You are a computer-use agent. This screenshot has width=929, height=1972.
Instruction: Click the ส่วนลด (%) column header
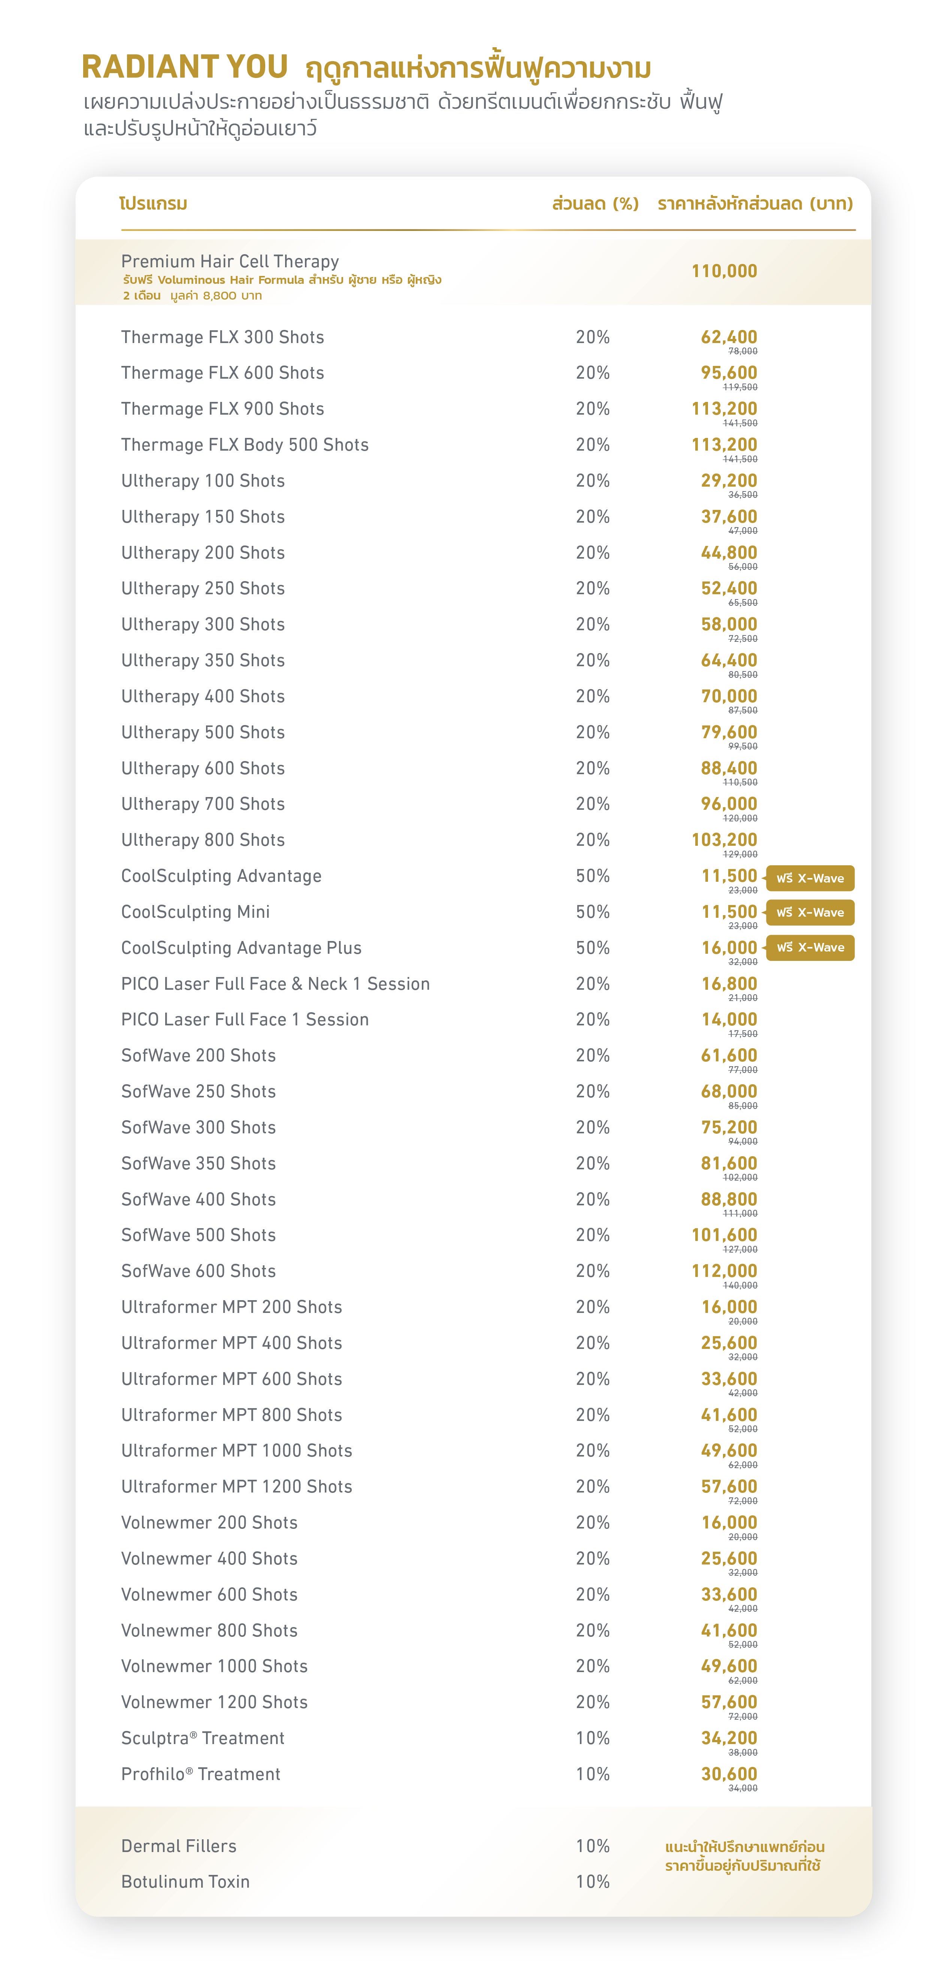click(x=595, y=204)
